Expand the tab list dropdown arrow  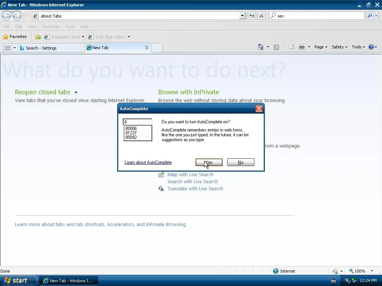tap(15, 48)
